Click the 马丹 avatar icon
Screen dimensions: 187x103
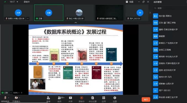point(156,77)
